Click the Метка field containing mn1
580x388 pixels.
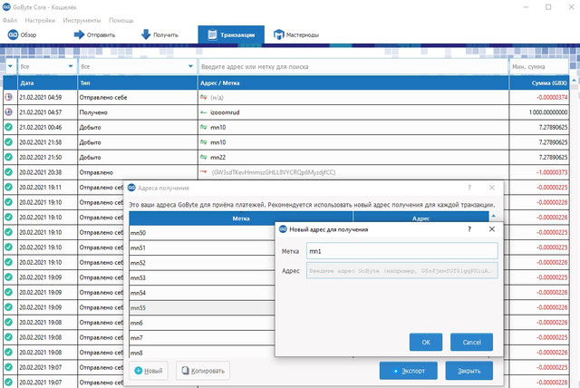(x=402, y=251)
